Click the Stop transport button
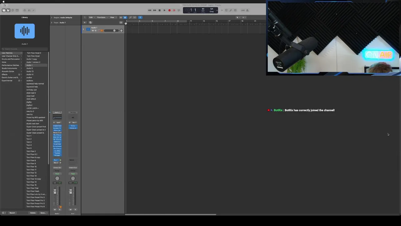 click(x=159, y=10)
